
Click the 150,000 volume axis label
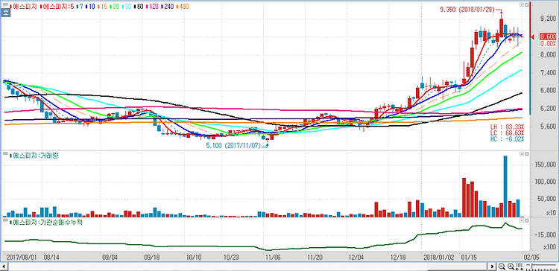[546, 165]
